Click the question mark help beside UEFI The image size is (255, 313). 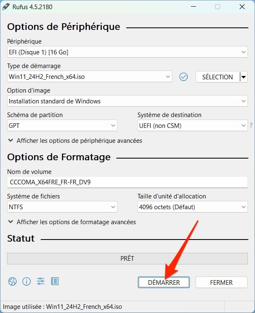pyautogui.click(x=251, y=125)
